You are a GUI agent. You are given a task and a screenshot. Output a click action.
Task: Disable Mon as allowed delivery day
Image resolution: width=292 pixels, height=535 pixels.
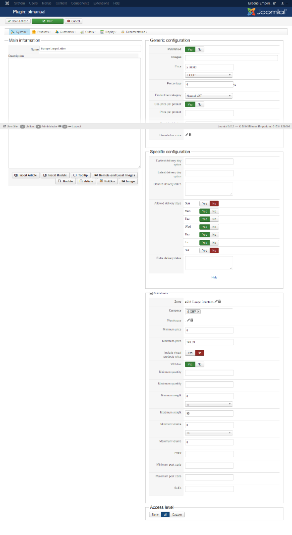[x=214, y=211]
